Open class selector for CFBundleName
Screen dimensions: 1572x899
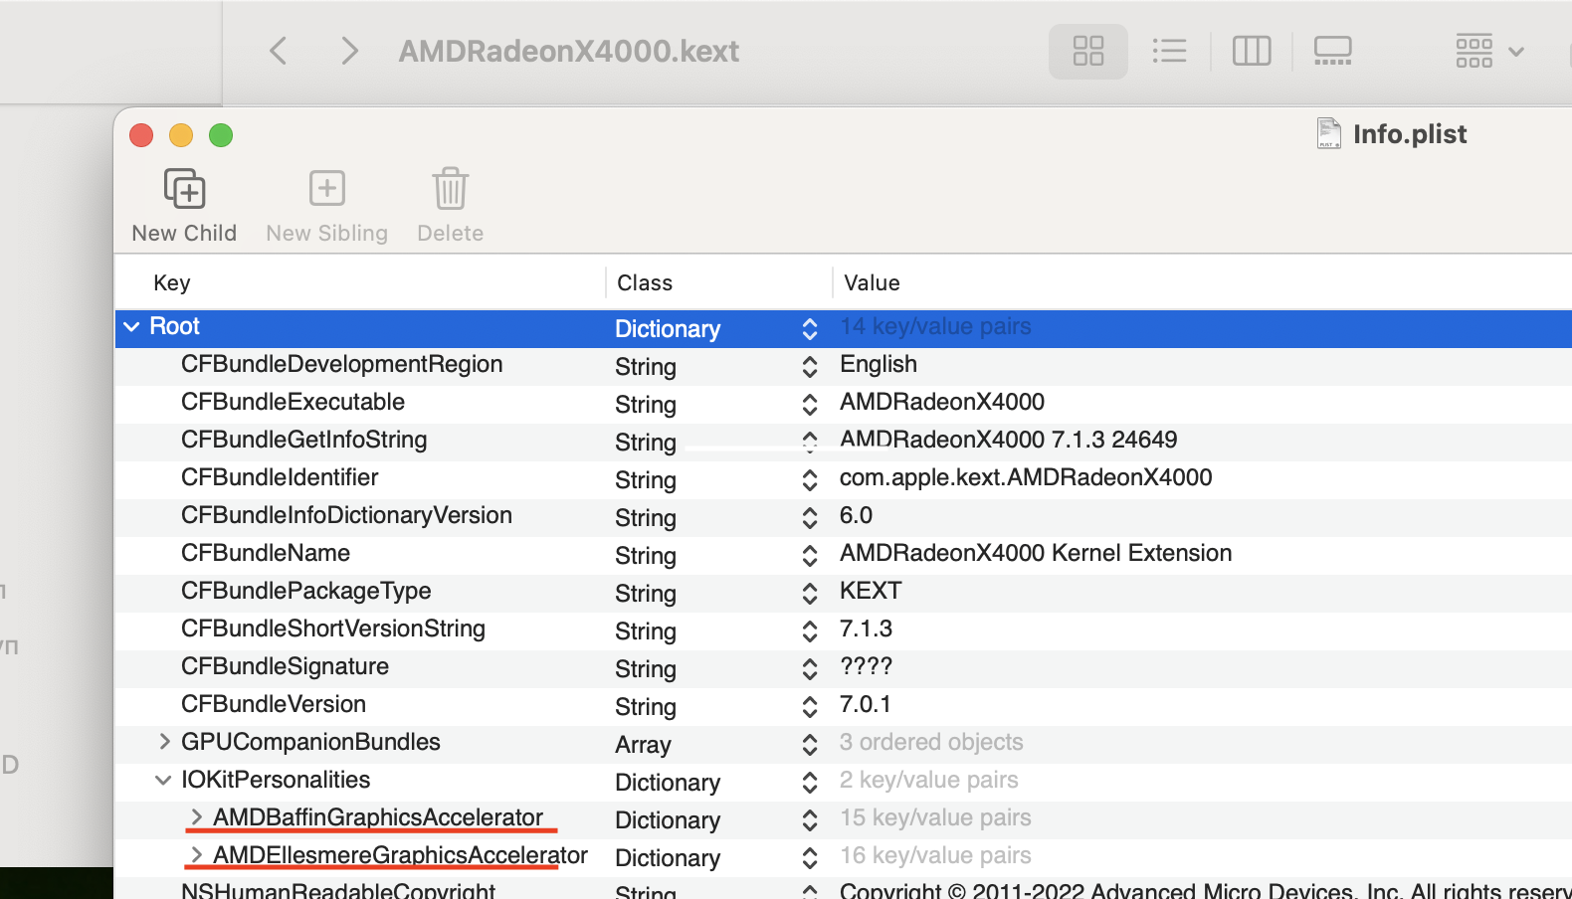click(x=810, y=556)
